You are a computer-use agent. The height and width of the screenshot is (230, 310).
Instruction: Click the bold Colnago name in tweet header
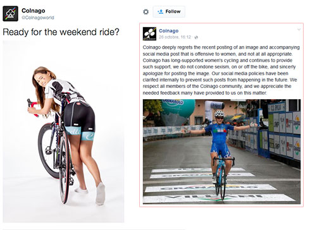34,11
